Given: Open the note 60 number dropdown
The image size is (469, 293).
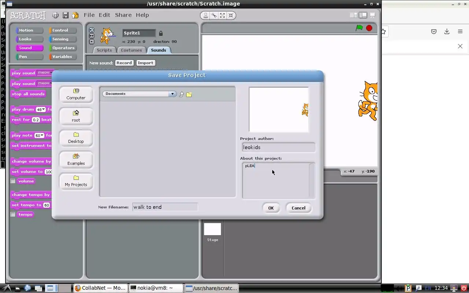Looking at the screenshot, I should click(x=42, y=136).
